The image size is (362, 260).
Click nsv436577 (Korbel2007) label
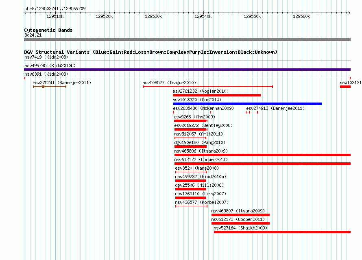[x=202, y=202]
